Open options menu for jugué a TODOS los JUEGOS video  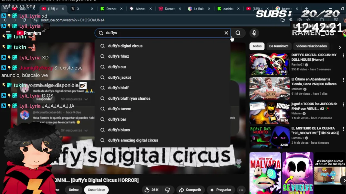click(x=343, y=105)
